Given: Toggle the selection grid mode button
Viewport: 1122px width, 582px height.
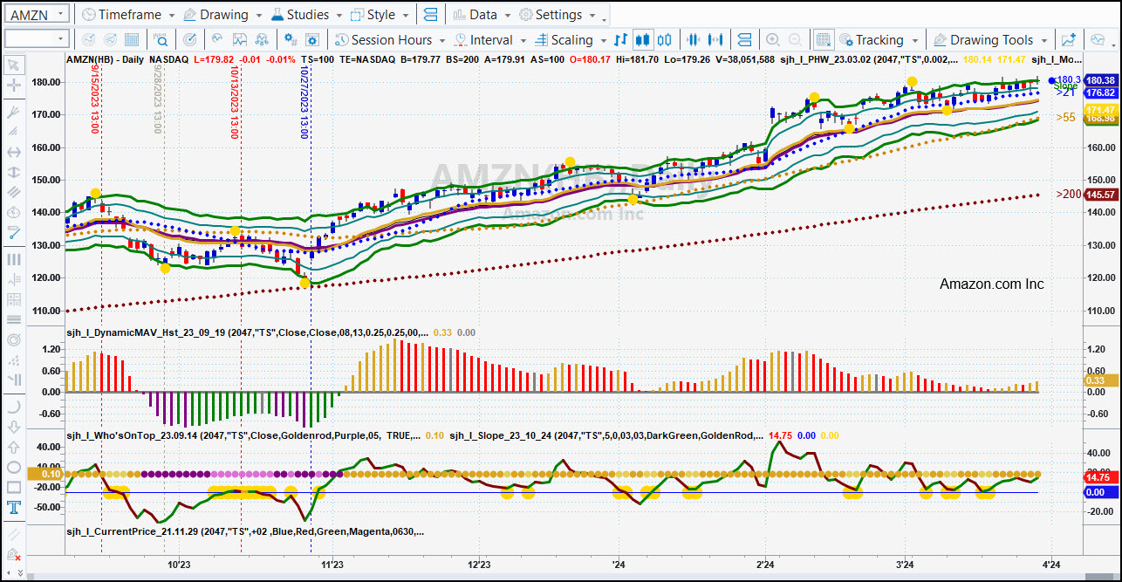Looking at the screenshot, I should pos(824,39).
